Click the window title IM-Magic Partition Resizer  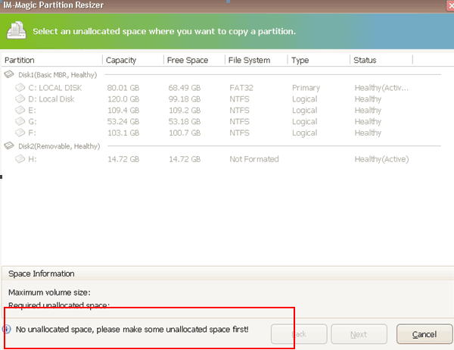pyautogui.click(x=54, y=5)
